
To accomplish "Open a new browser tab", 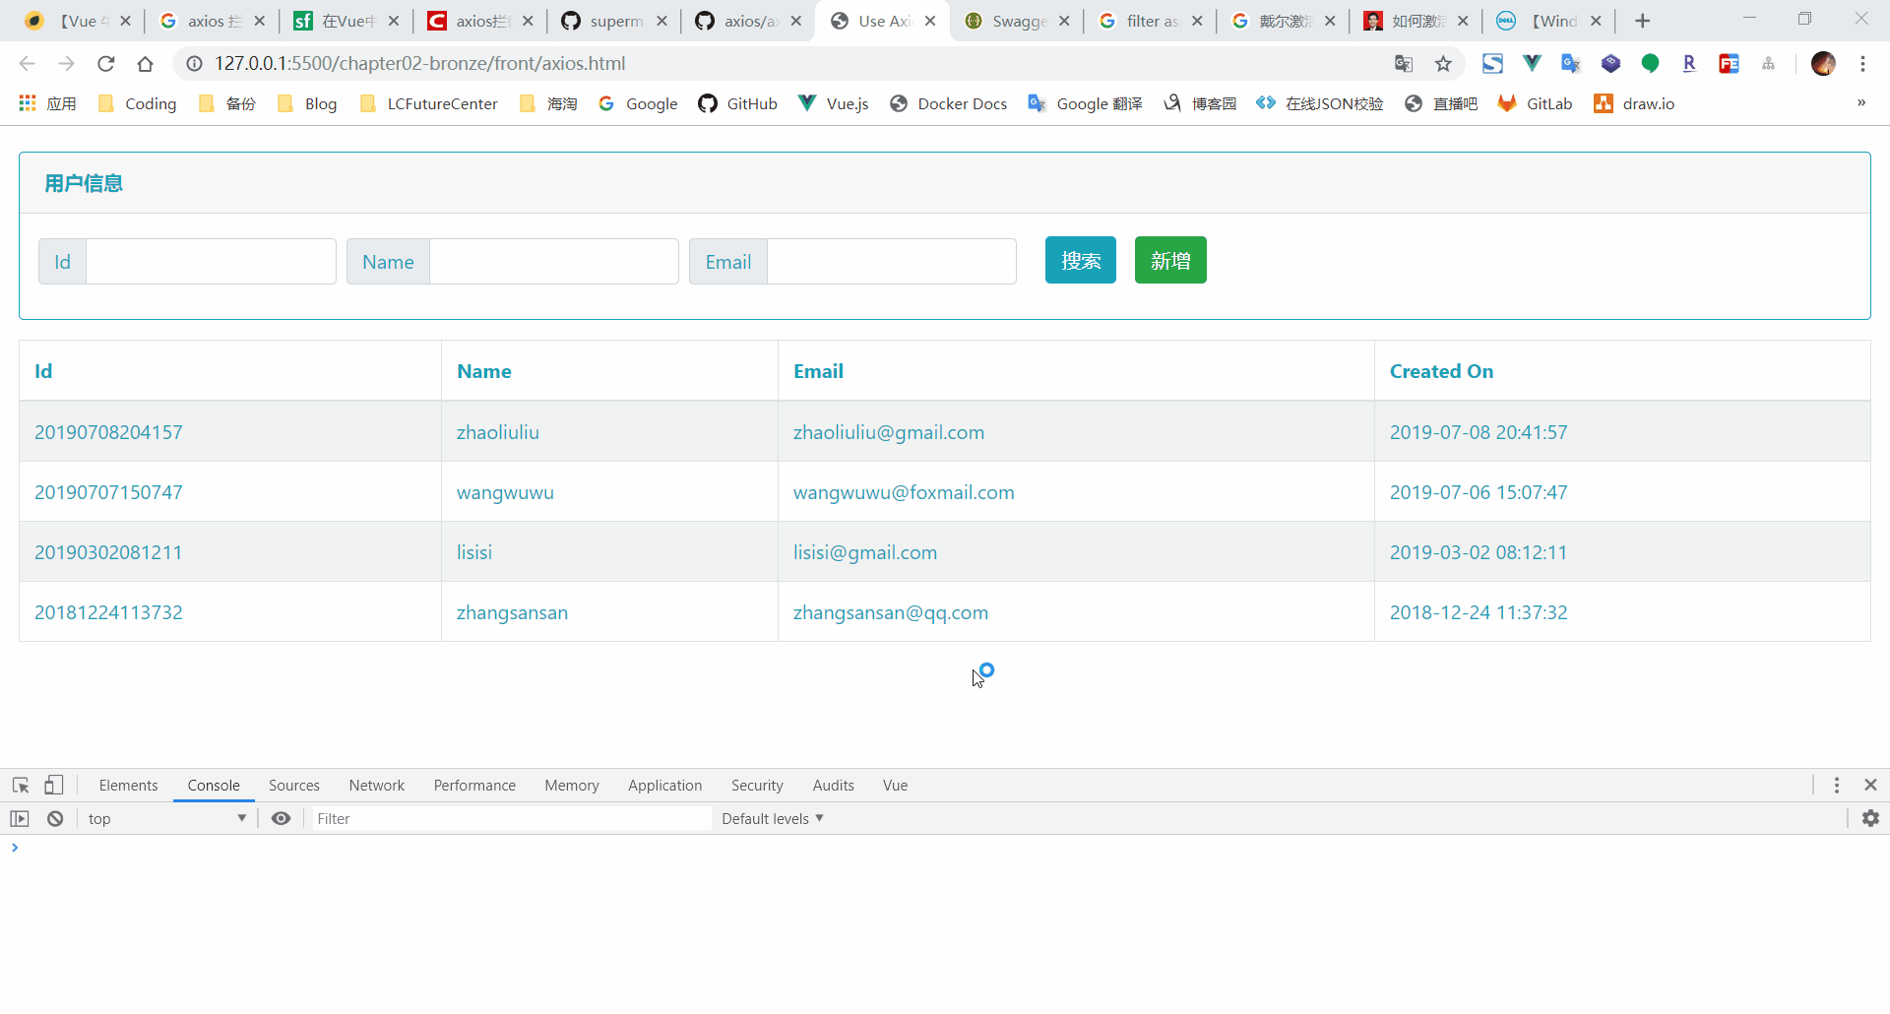I will click(1642, 21).
